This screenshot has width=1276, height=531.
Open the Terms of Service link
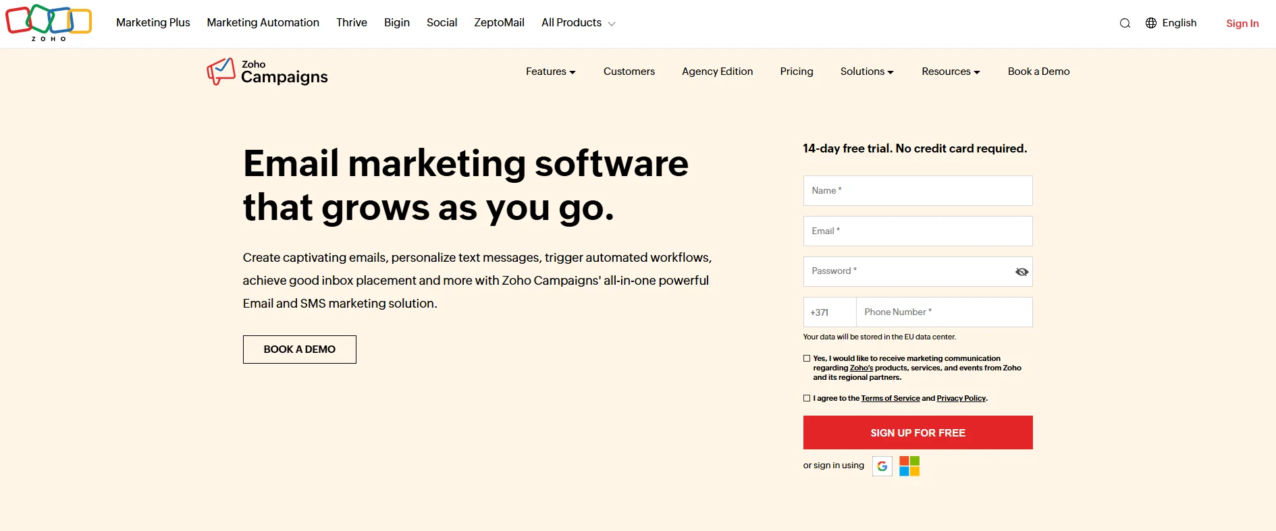click(890, 398)
